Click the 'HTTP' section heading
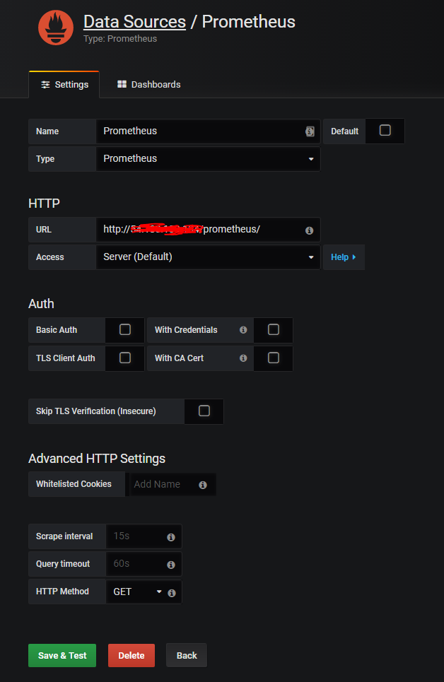This screenshot has width=444, height=682. (44, 203)
